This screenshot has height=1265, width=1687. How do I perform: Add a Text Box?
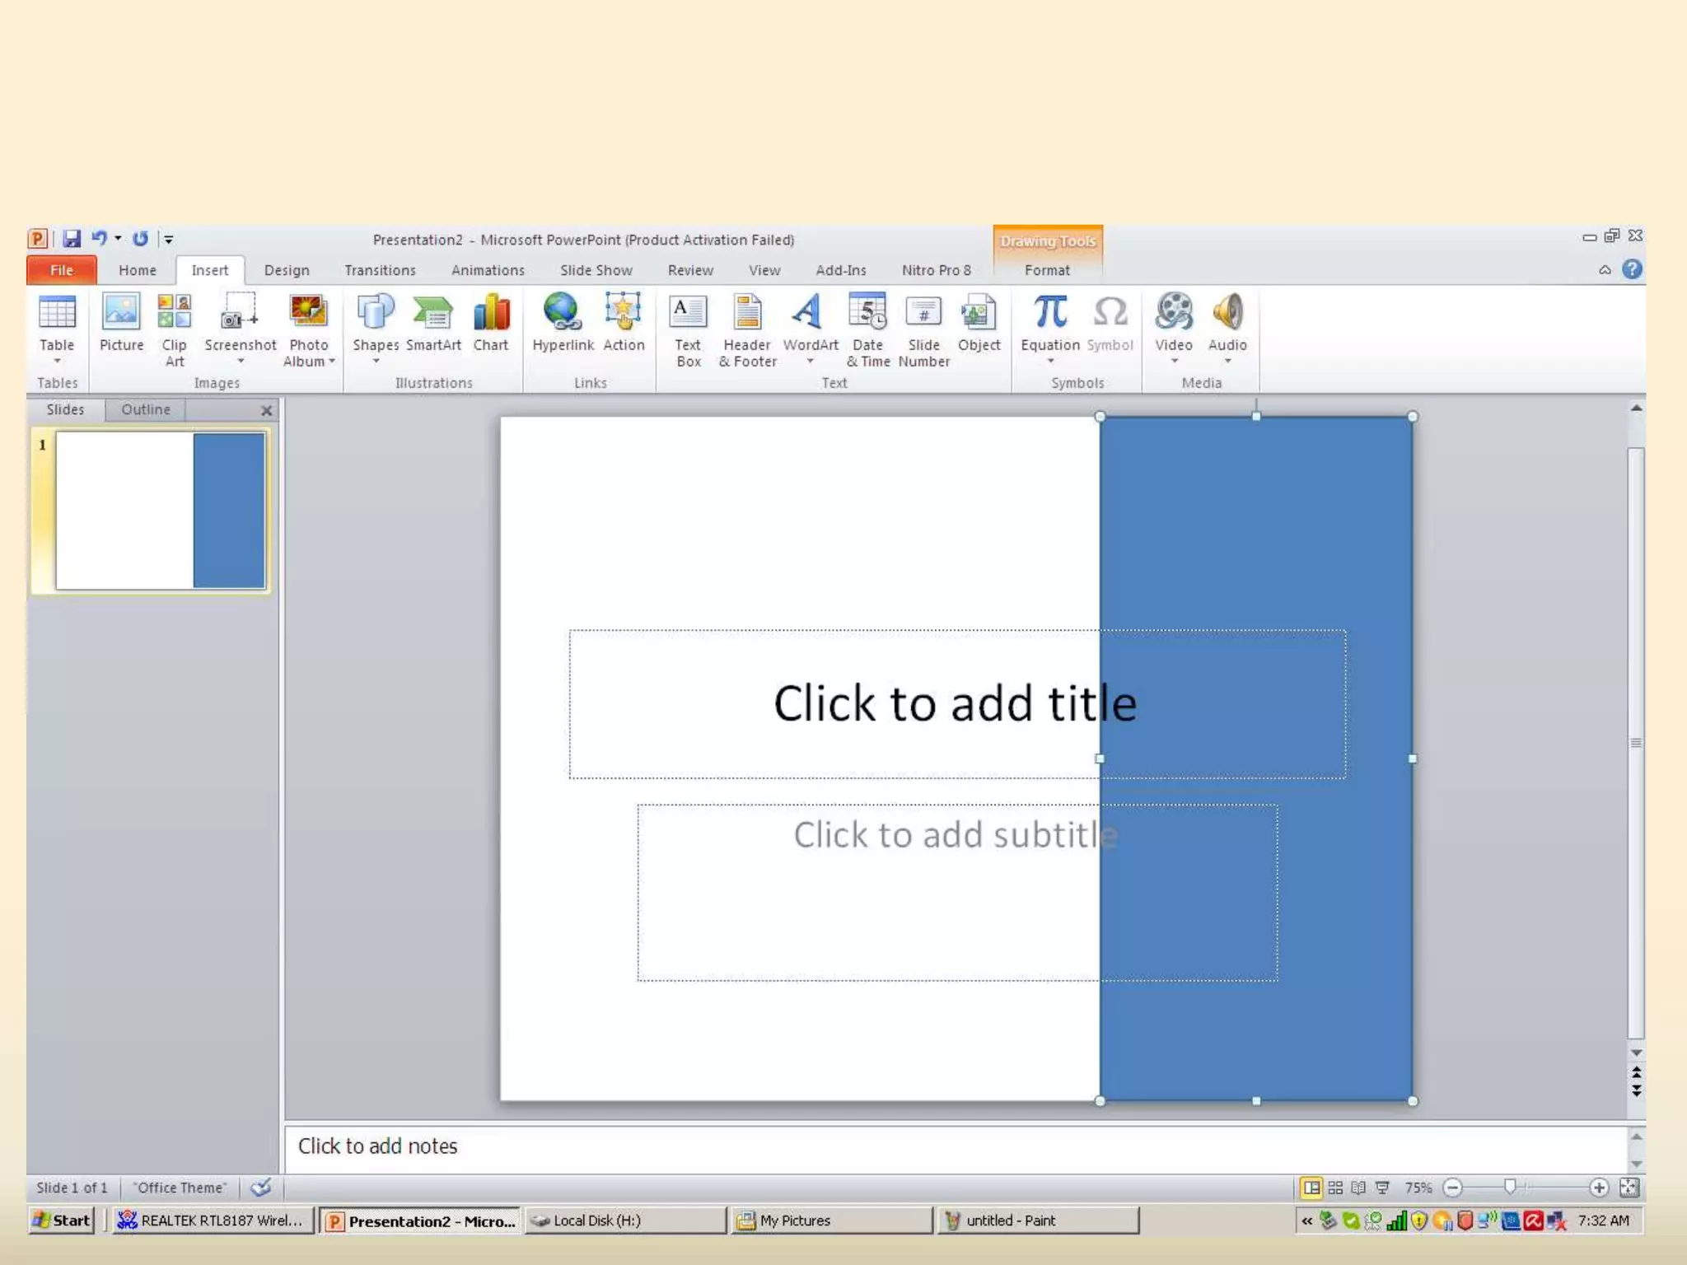point(688,329)
